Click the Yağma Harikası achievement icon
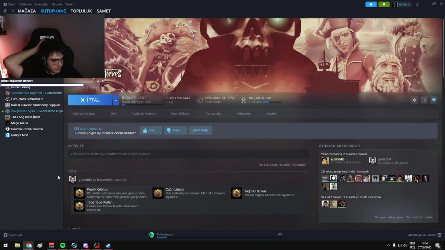 (237, 193)
